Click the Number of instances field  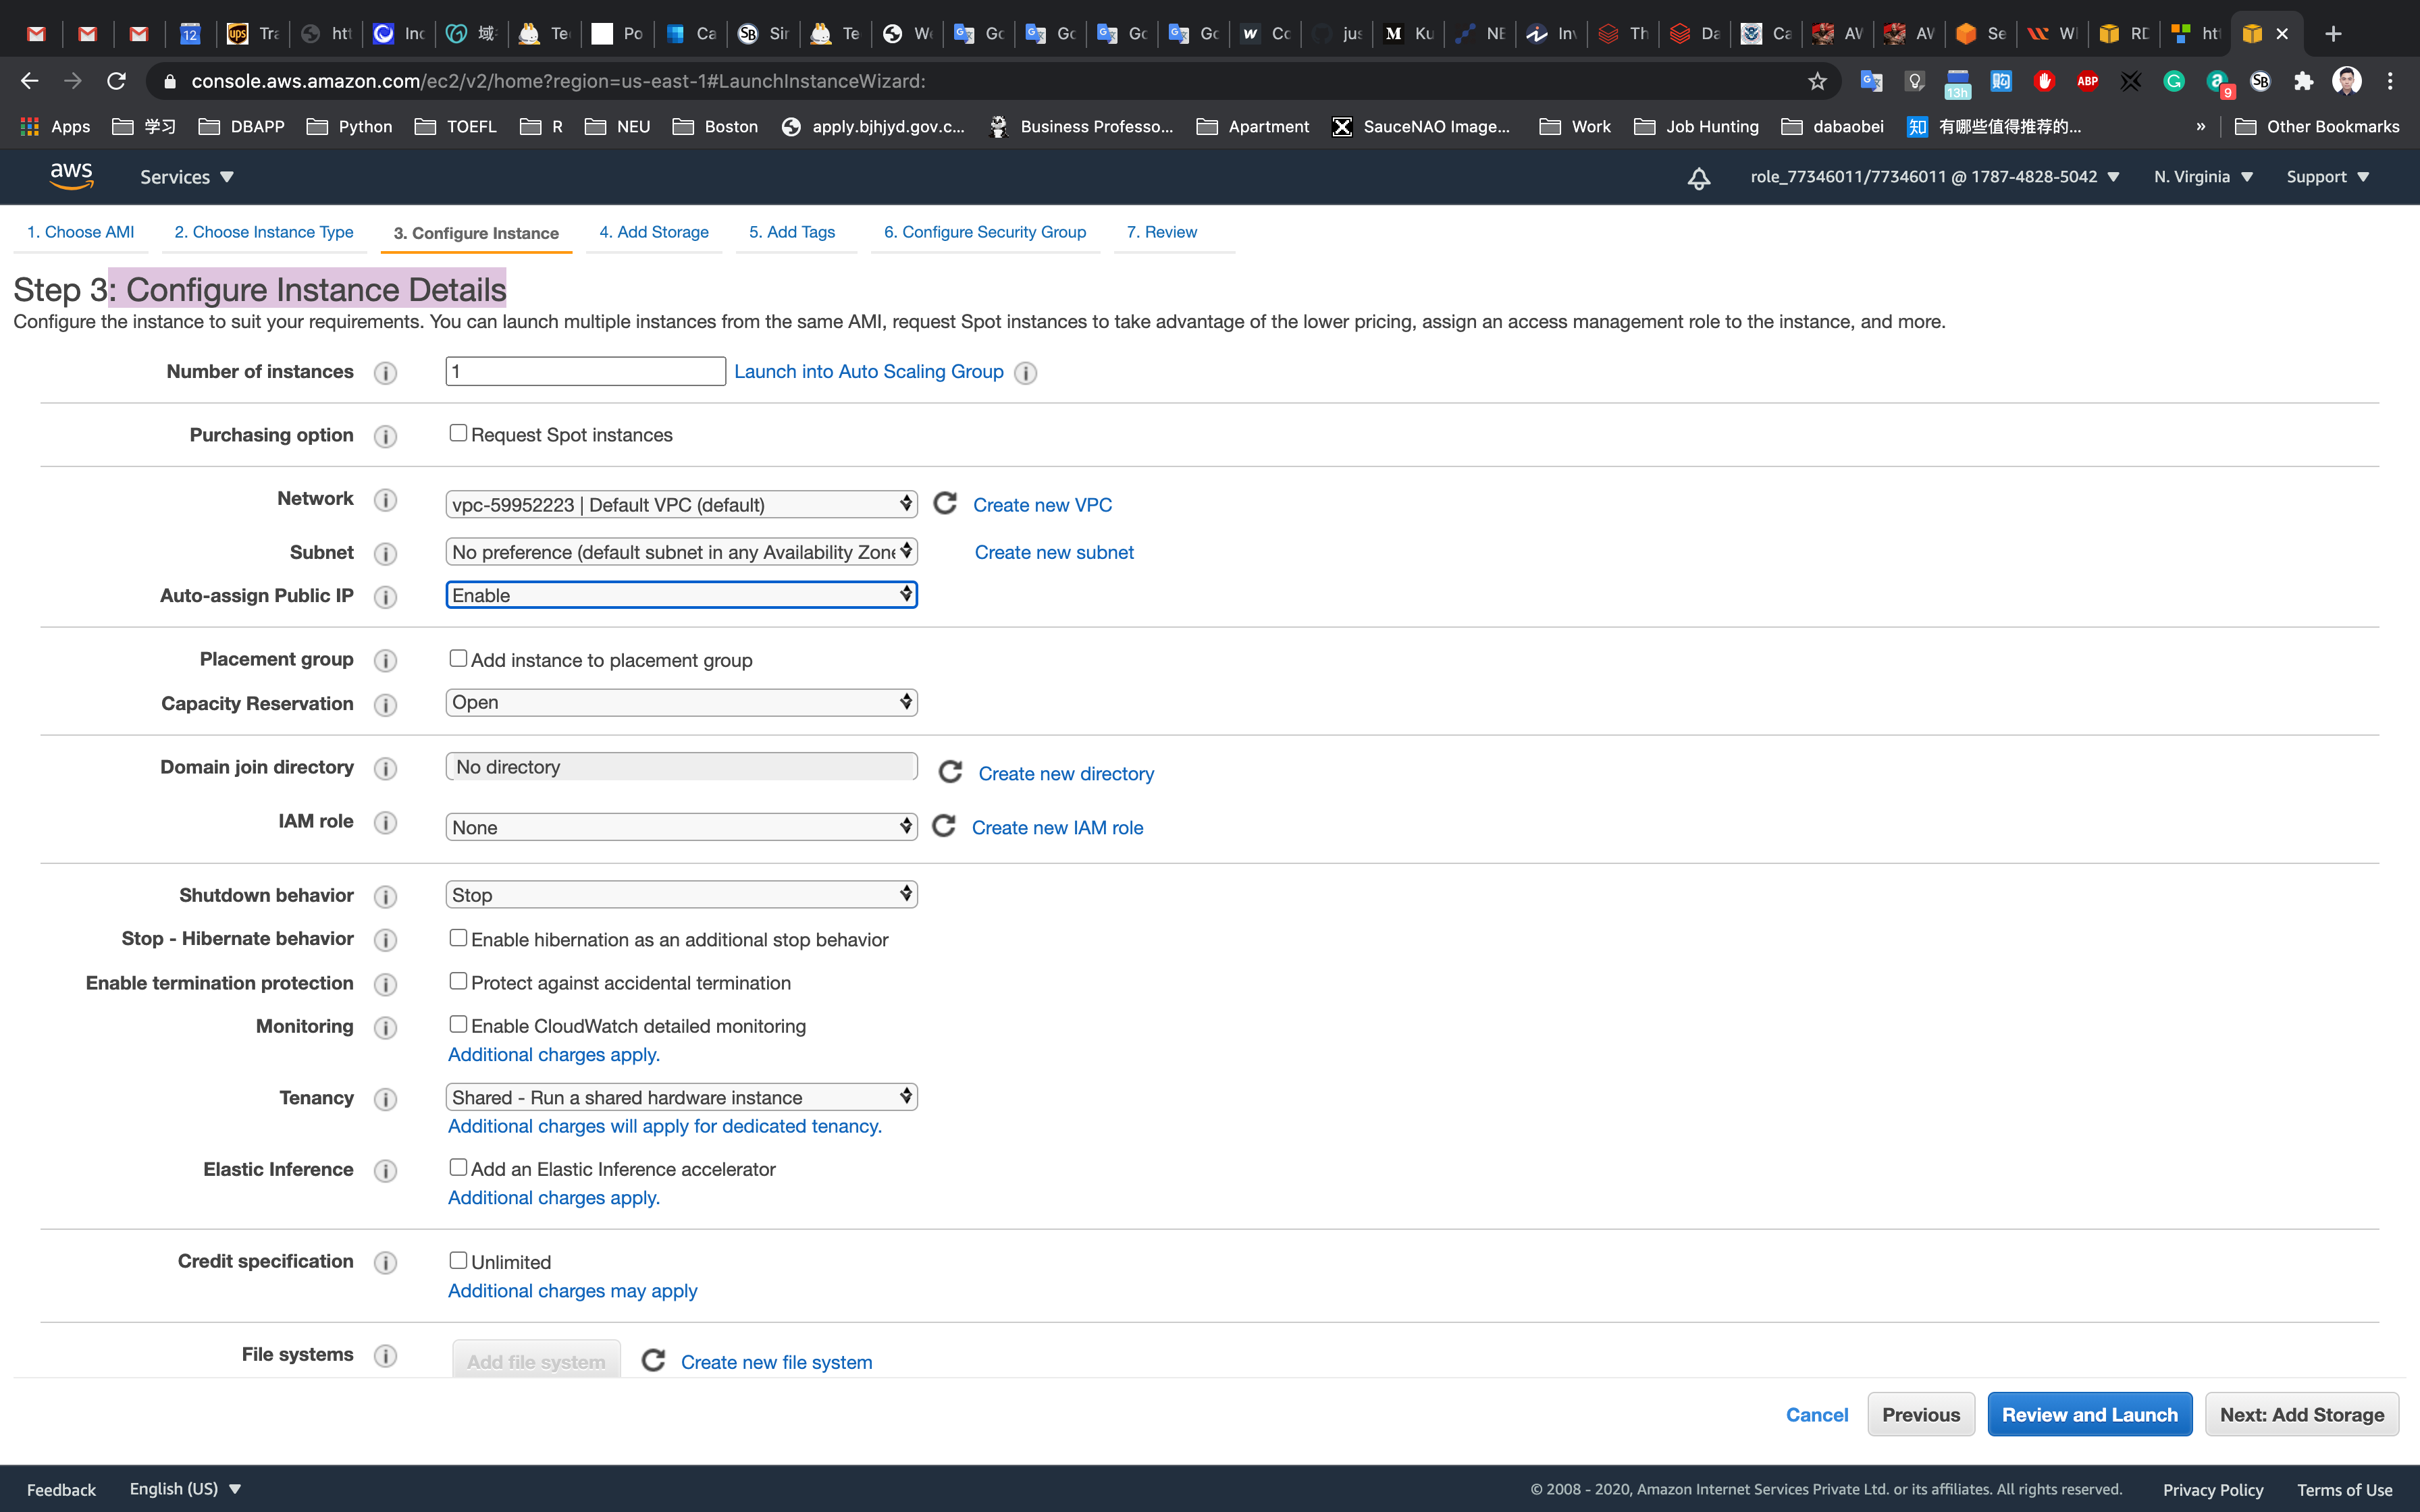point(585,371)
